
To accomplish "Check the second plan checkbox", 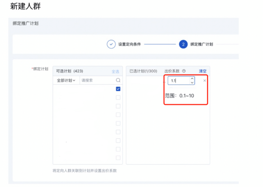I will (118, 98).
